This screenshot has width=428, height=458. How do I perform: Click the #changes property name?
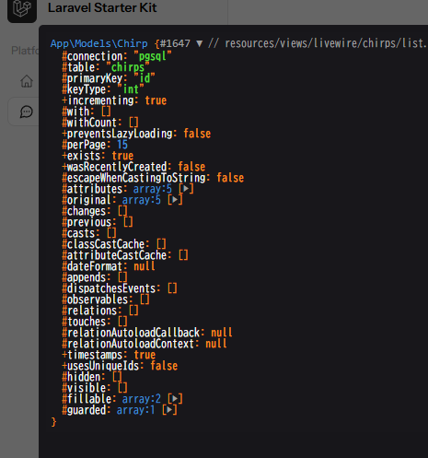84,211
